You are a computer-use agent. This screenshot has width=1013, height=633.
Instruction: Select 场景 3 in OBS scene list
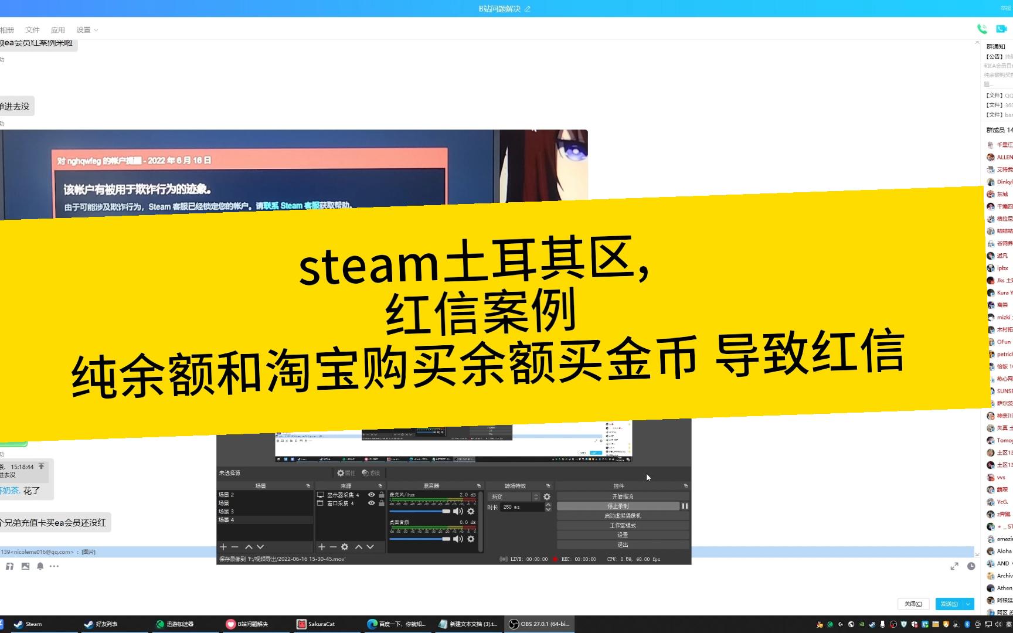click(265, 511)
